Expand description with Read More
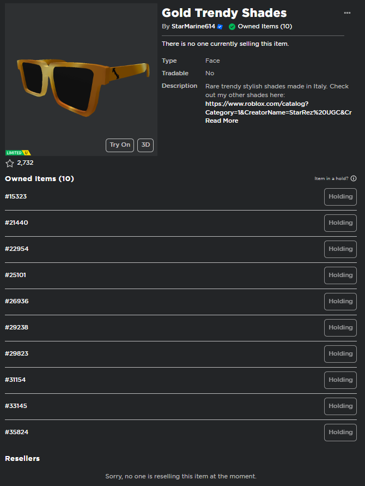The height and width of the screenshot is (486, 365). (x=222, y=121)
